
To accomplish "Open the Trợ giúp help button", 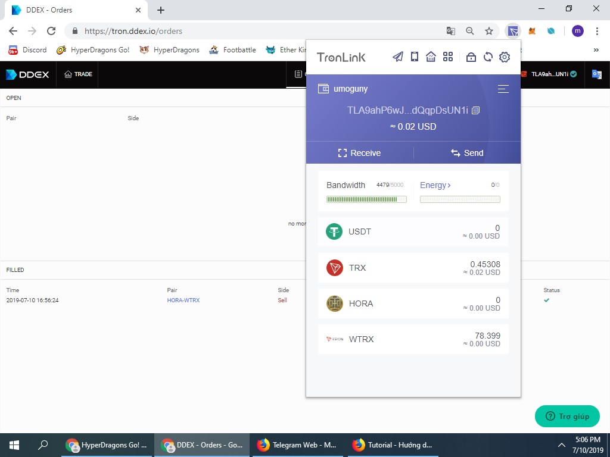I will tap(567, 416).
